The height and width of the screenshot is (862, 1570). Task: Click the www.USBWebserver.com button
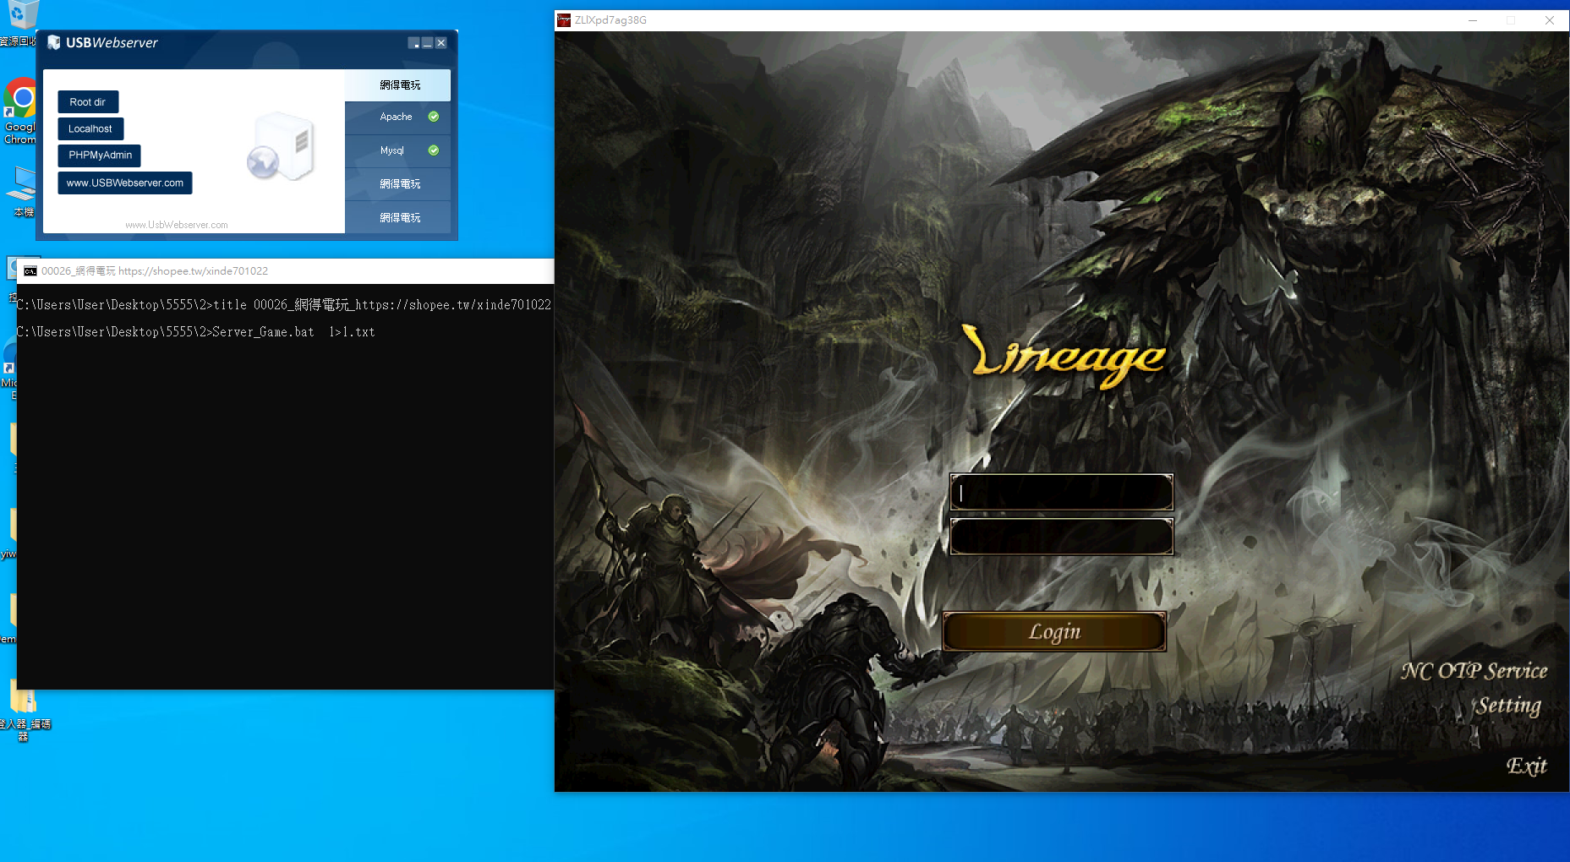pos(125,183)
